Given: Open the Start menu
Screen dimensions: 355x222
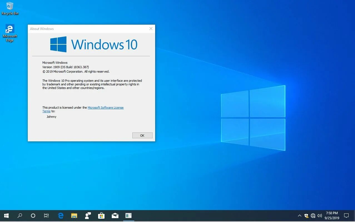Looking at the screenshot, I should tap(6, 216).
